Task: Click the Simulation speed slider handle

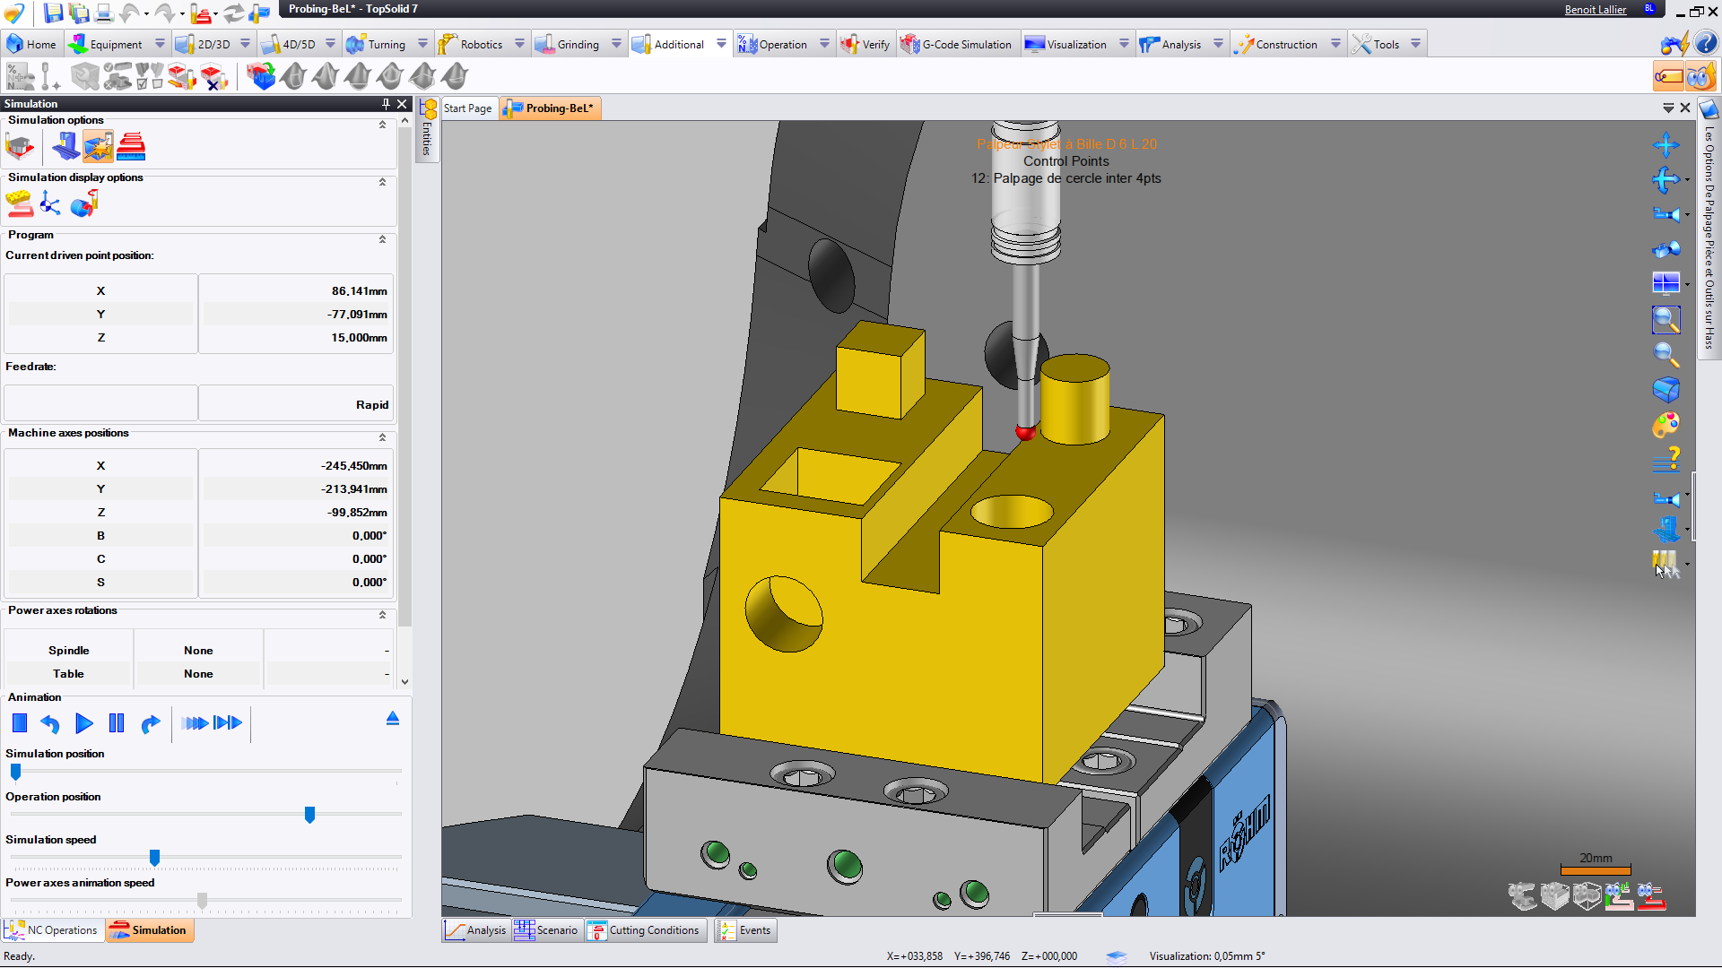Action: click(154, 858)
